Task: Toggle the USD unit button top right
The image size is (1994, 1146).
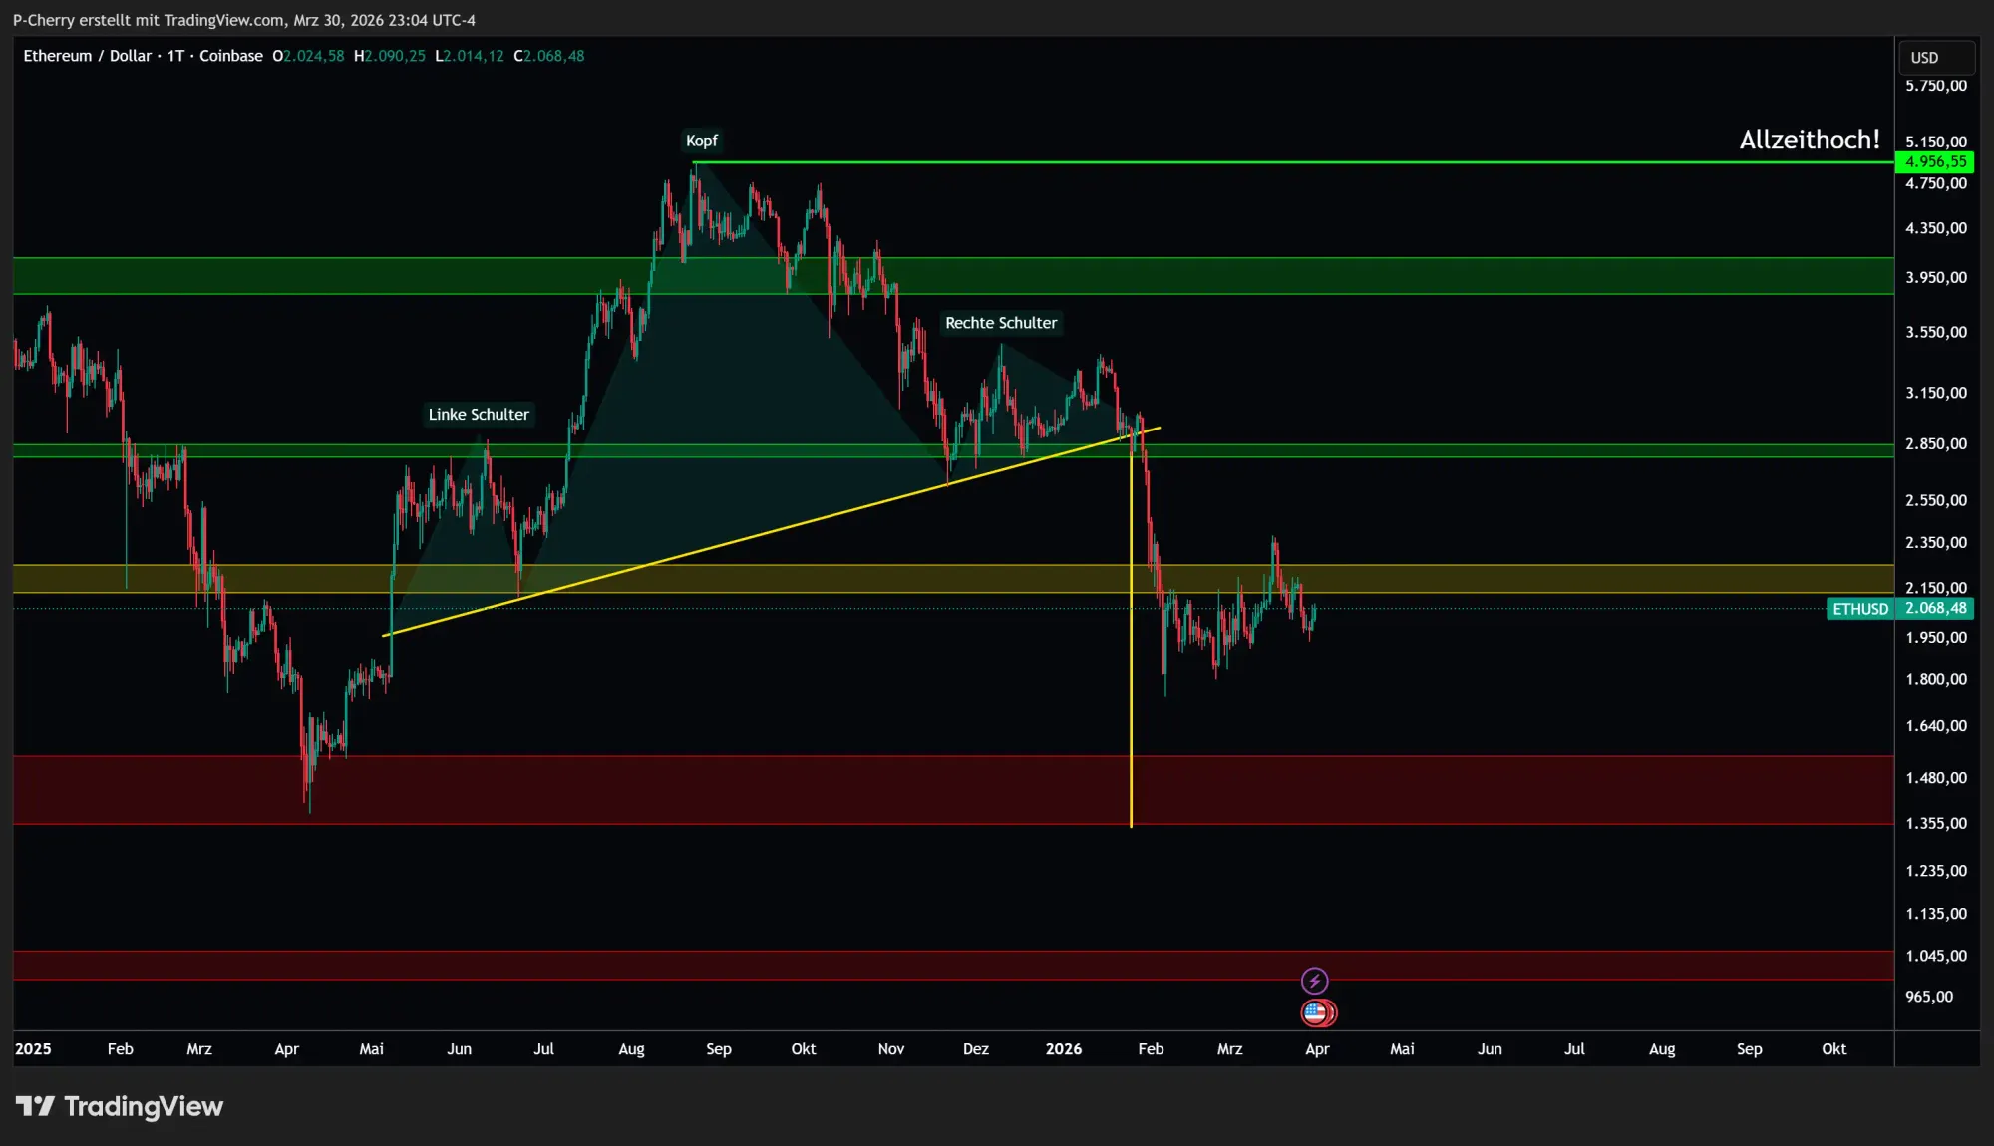Action: click(1934, 57)
